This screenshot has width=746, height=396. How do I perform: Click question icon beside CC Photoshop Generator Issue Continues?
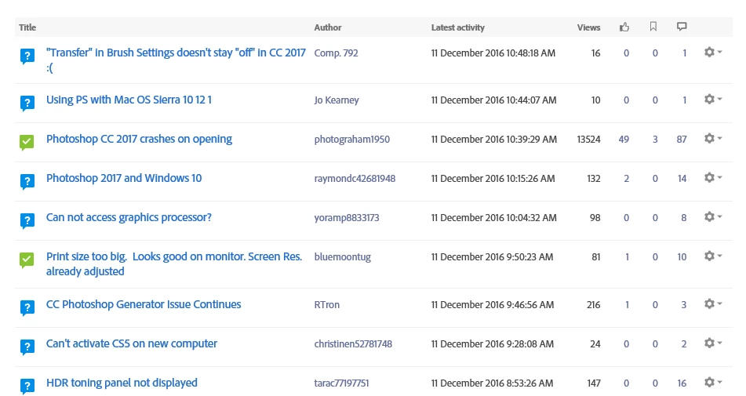[27, 308]
